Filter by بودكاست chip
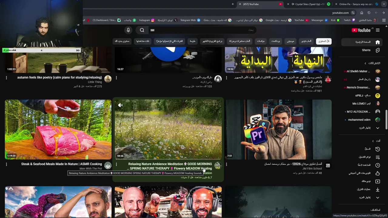 [x=276, y=41]
